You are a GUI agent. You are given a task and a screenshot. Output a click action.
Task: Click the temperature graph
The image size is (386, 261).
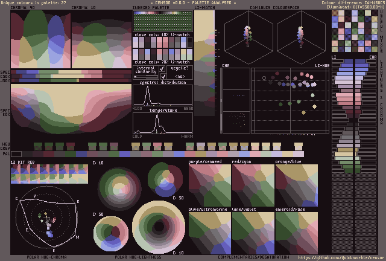(x=163, y=123)
